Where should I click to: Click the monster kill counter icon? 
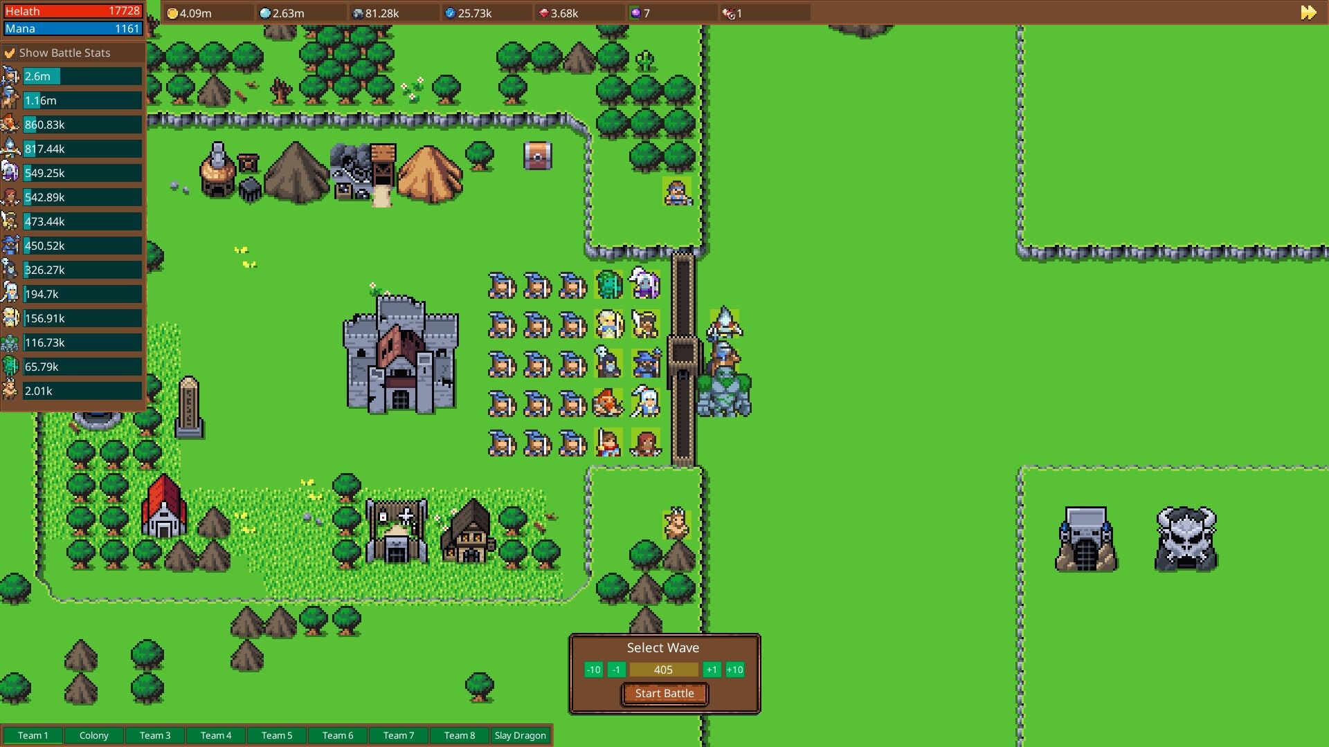click(x=730, y=12)
